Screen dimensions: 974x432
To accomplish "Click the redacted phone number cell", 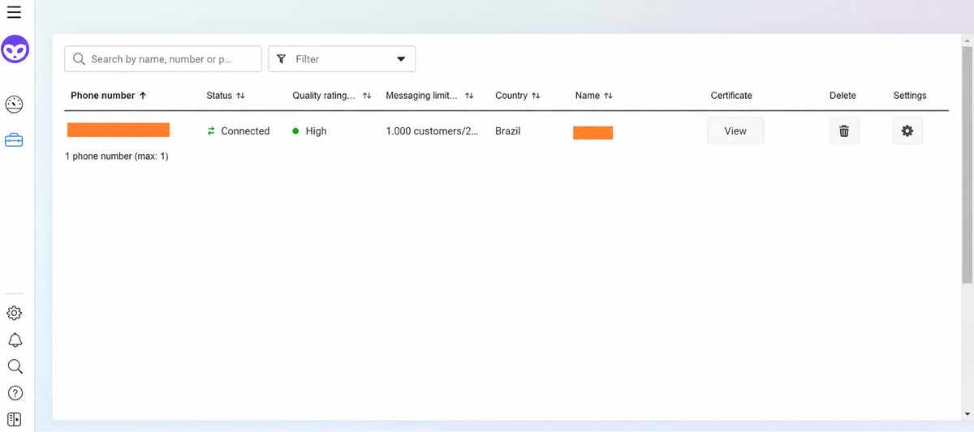I will 119,130.
